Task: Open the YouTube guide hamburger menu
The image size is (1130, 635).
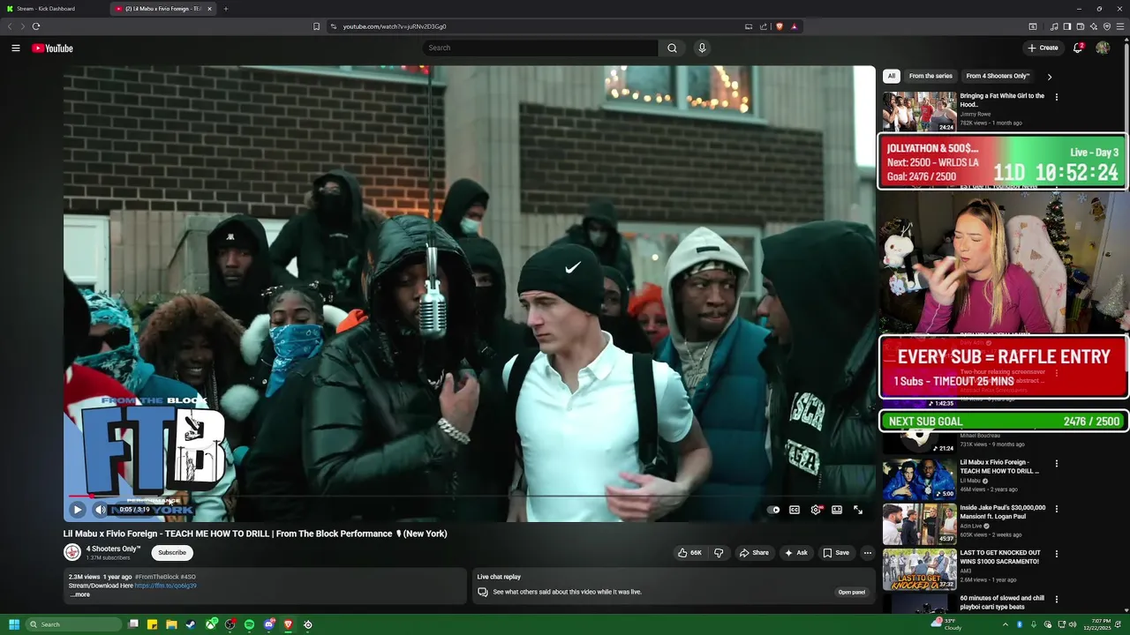Action: point(15,48)
